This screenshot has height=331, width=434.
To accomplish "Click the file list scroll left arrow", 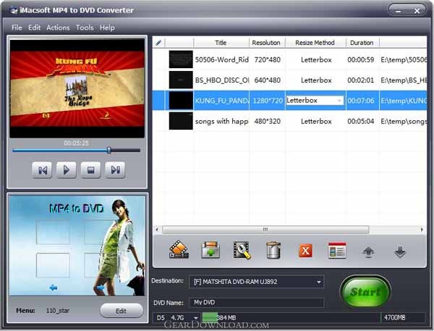I will [x=157, y=230].
